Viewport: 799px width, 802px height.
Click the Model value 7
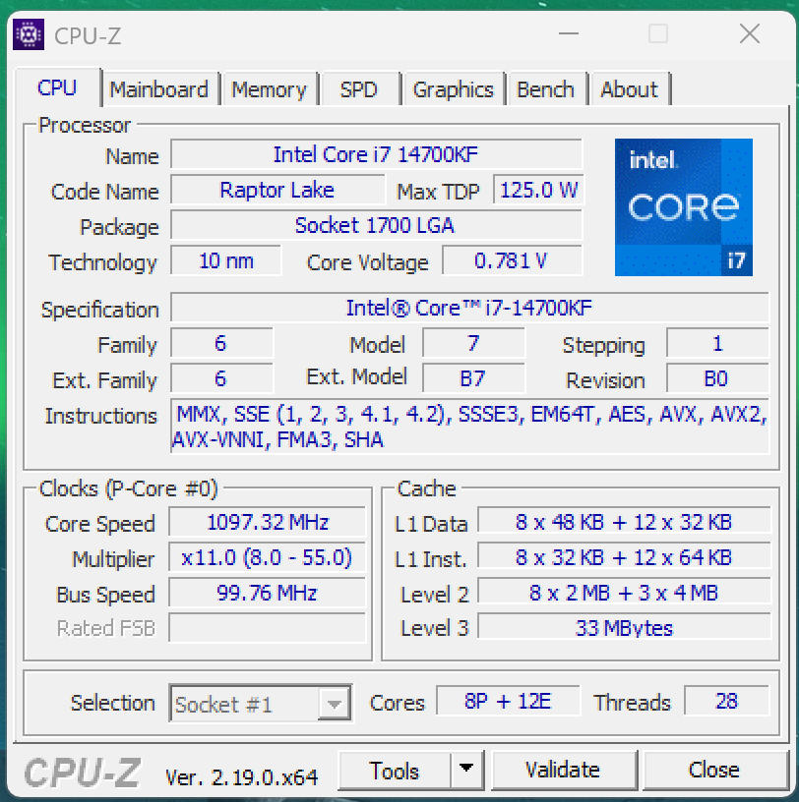click(473, 343)
